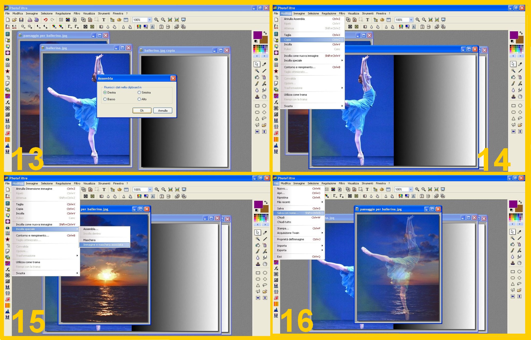Click the Open folder toolbar icon
The height and width of the screenshot is (340, 531).
point(14,20)
